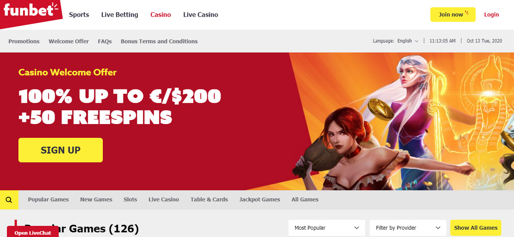Open Live Casino from the top navigation
The image size is (514, 237).
click(x=201, y=15)
